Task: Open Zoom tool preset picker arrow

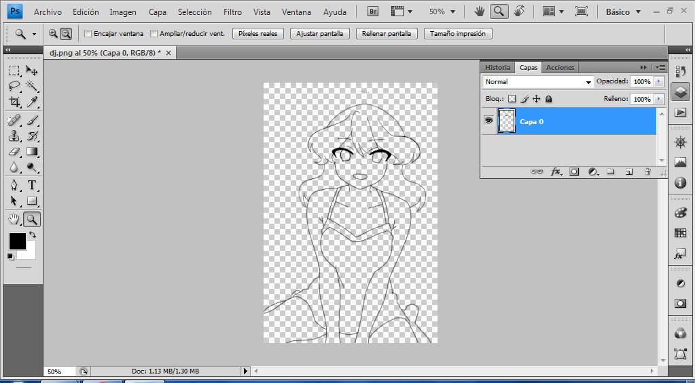Action: pos(34,34)
